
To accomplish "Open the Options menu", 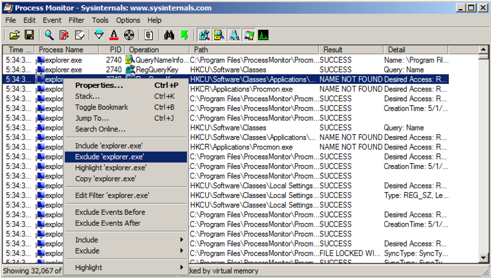I will pos(127,20).
